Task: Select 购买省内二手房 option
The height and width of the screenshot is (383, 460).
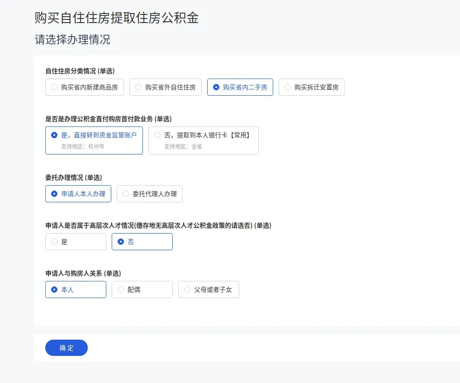Action: tap(240, 87)
